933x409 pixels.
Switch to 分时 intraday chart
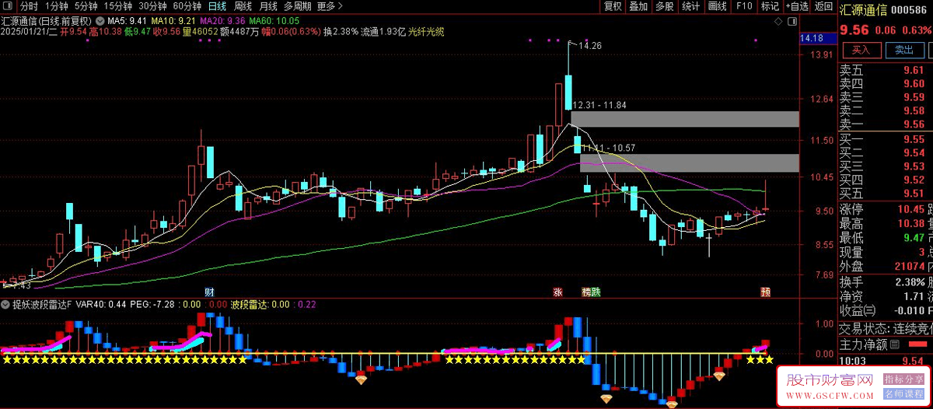tap(29, 6)
